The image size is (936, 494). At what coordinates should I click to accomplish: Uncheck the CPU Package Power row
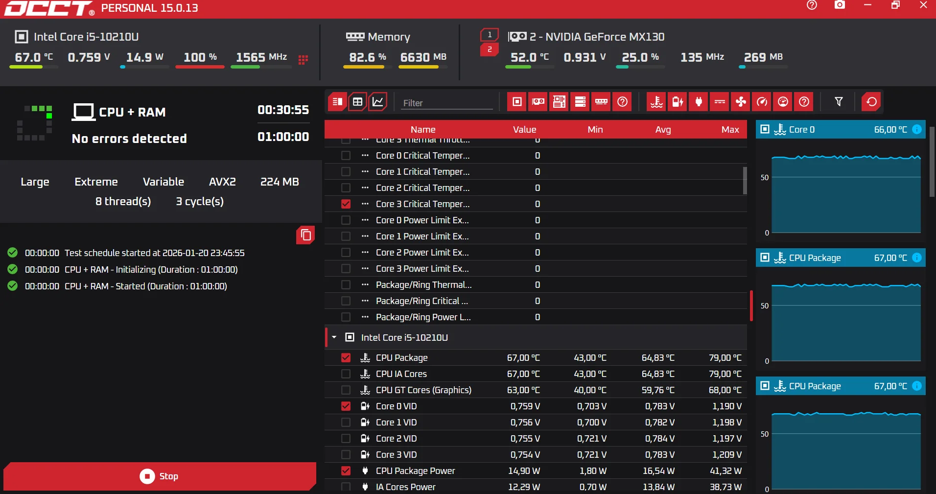pos(346,471)
